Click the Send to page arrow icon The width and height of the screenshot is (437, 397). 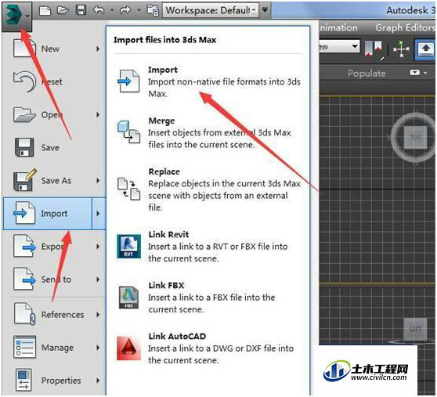pyautogui.click(x=25, y=279)
